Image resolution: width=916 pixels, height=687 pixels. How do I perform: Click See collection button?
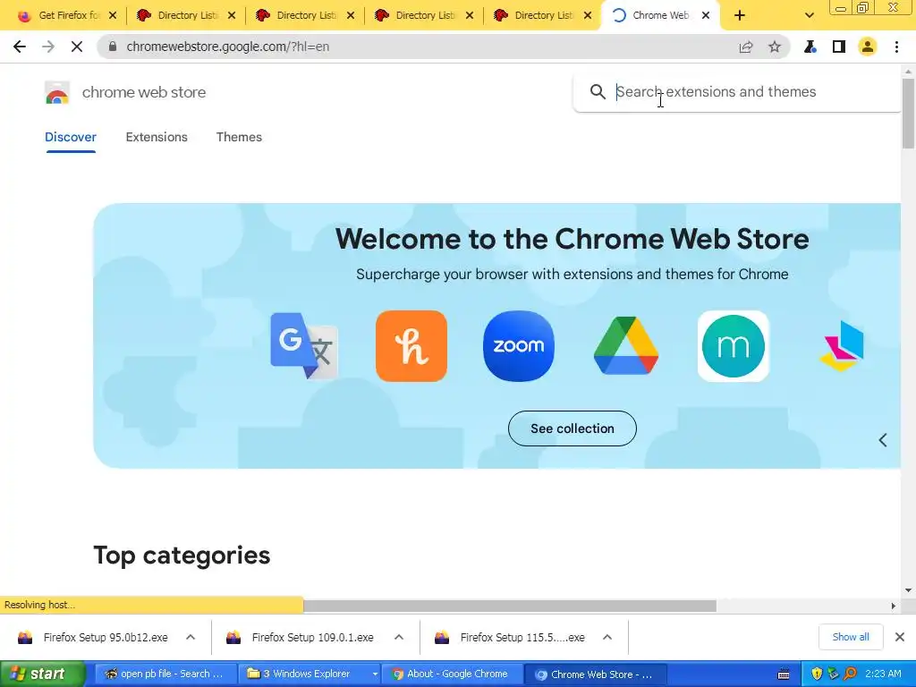(572, 428)
